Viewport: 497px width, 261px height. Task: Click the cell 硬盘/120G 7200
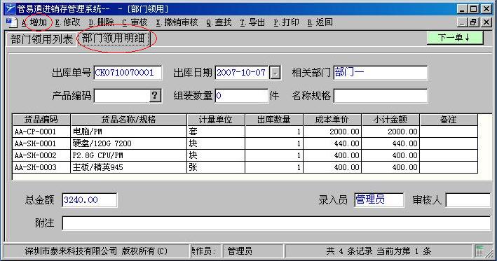(x=129, y=143)
